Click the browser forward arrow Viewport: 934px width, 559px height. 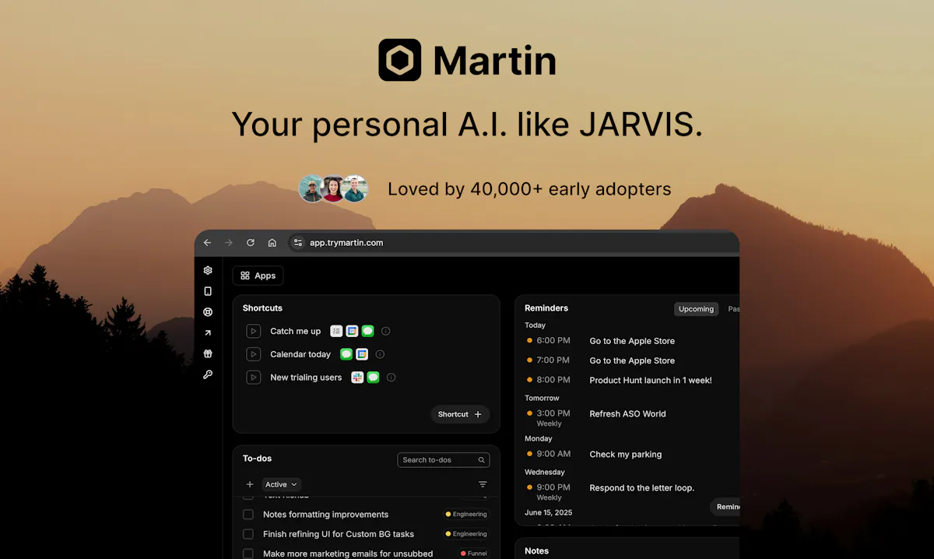[x=229, y=243]
